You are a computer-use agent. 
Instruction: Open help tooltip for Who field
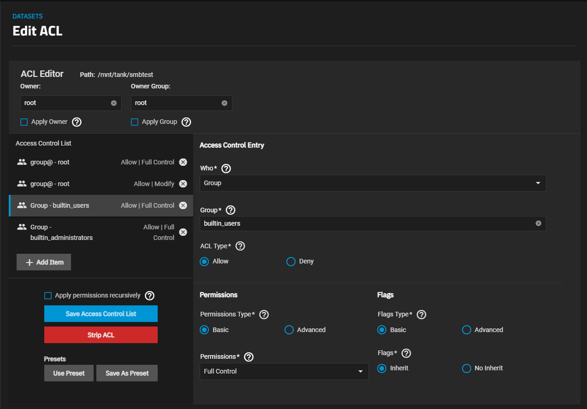226,169
